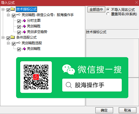Select the 分时主图 tree item

click(x=34, y=21)
